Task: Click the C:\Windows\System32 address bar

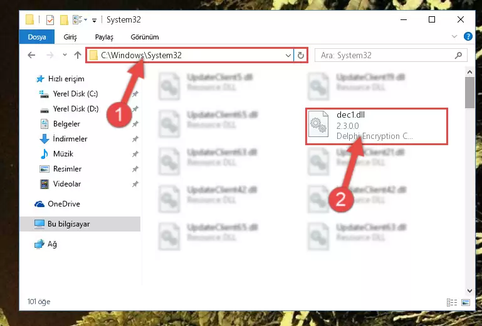Action: 190,55
